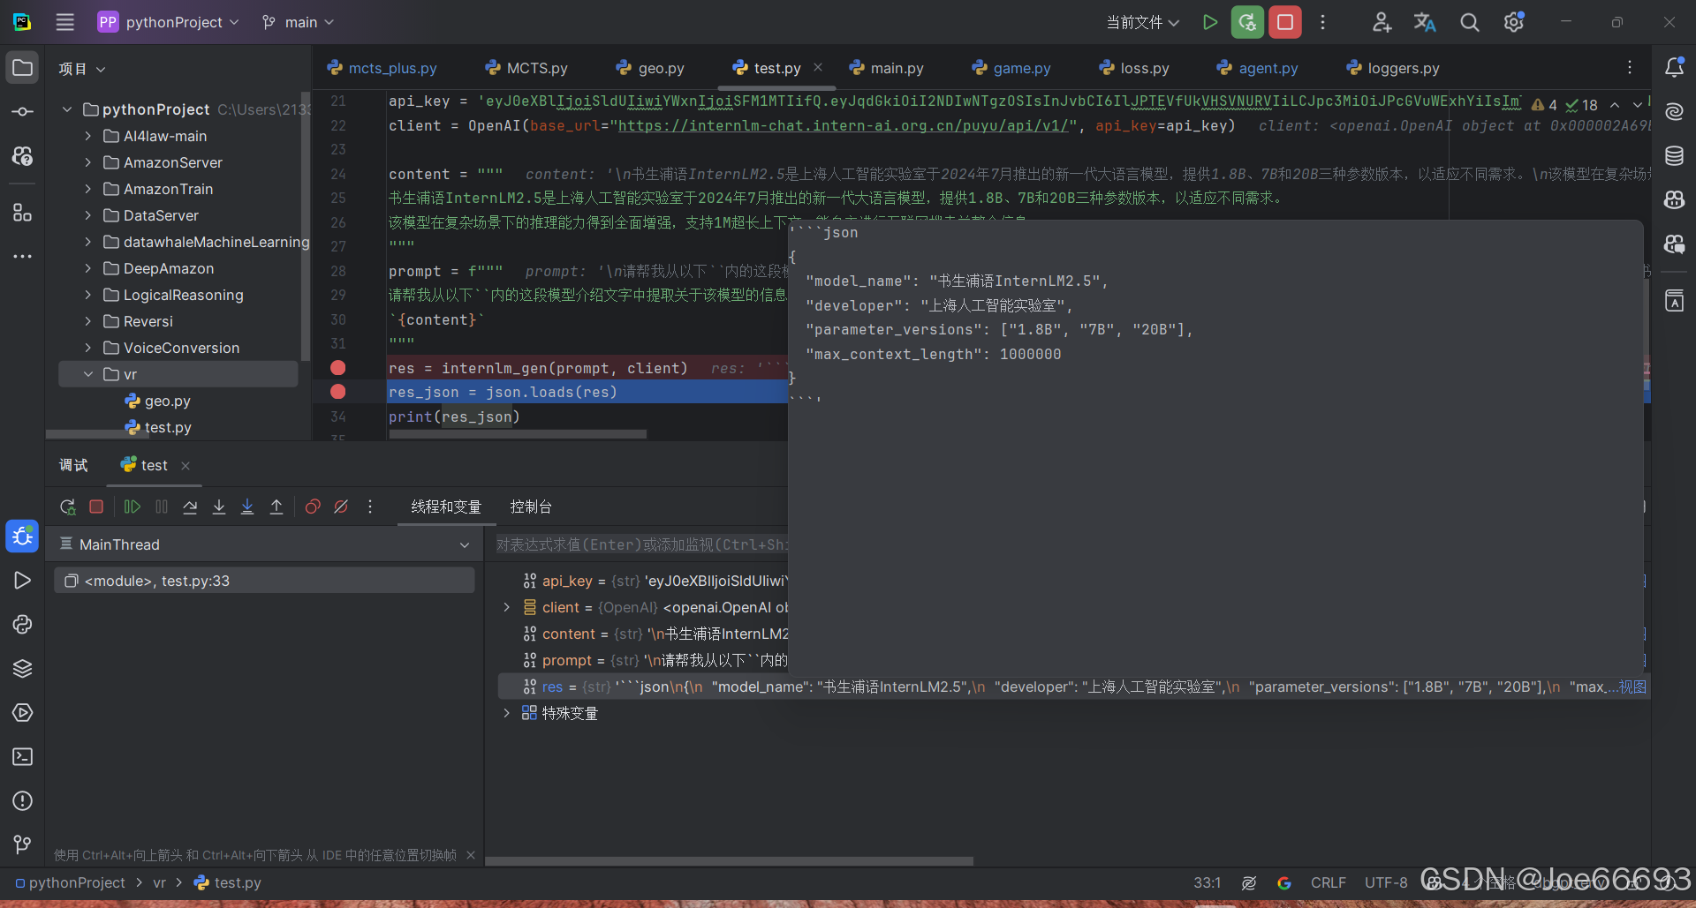The image size is (1696, 908).
Task: Open the 控制台 console tab
Action: pos(531,507)
